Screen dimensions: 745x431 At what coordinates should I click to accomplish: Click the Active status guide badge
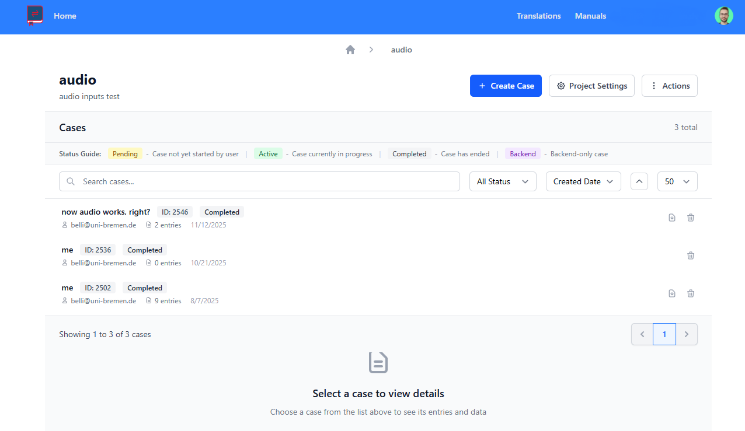pyautogui.click(x=268, y=154)
